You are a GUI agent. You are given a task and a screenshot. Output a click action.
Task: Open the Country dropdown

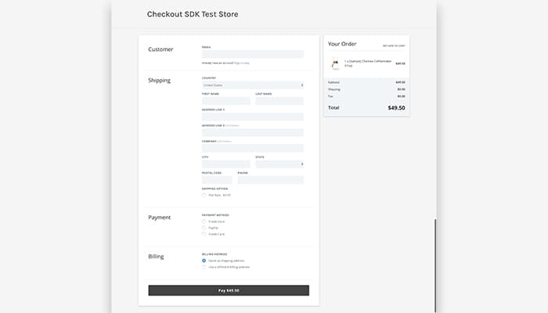pyautogui.click(x=252, y=85)
